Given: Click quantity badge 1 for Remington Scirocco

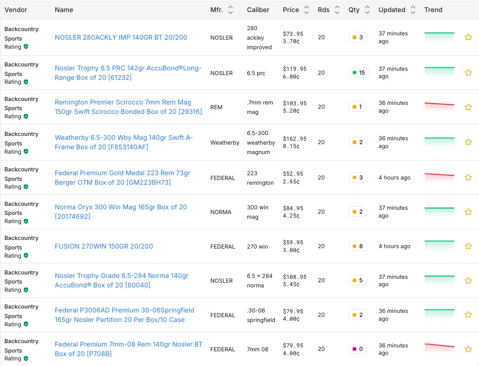Looking at the screenshot, I should 357,107.
